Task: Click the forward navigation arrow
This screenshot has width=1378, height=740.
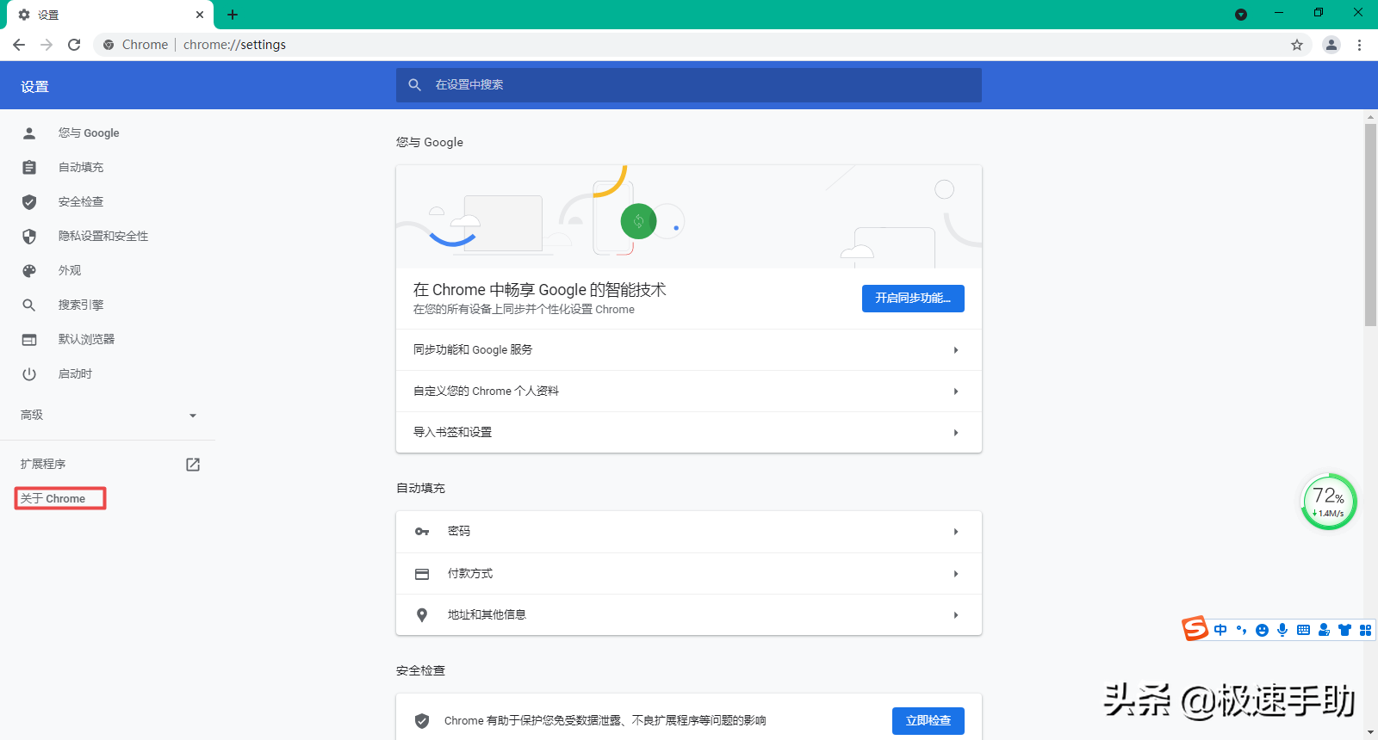Action: 47,45
